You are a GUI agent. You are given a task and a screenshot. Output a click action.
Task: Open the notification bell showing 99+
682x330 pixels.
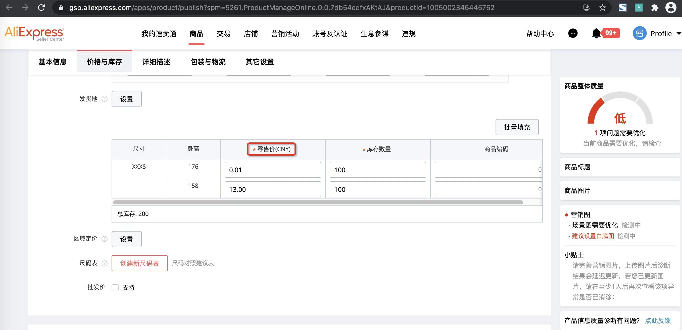pos(596,33)
